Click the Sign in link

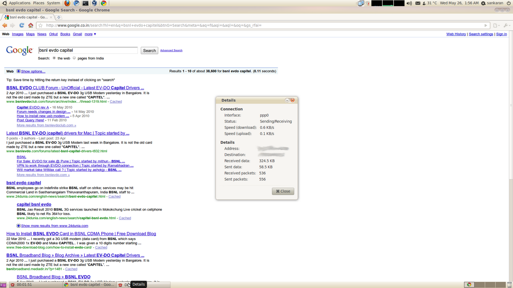[501, 34]
